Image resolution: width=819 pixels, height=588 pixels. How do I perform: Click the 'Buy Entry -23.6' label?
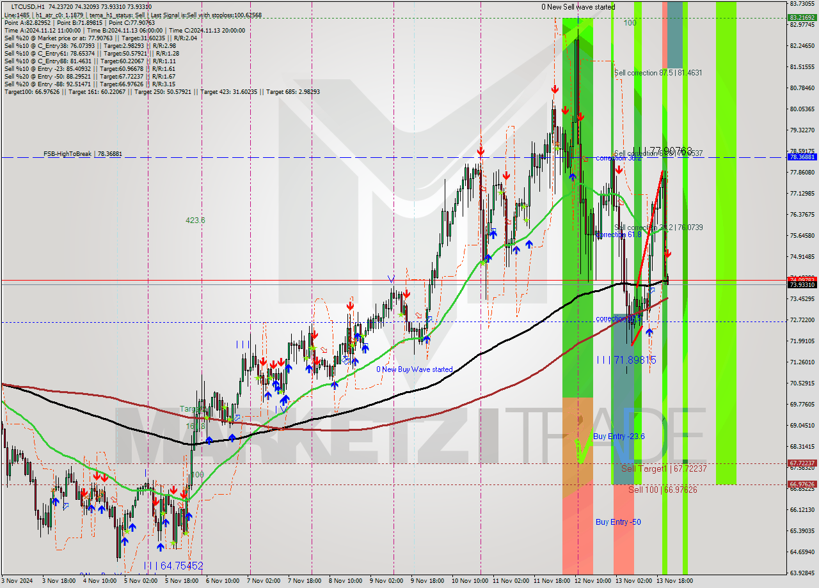pyautogui.click(x=619, y=437)
